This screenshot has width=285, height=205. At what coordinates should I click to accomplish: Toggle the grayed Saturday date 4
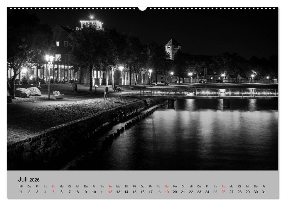[x=45, y=191]
